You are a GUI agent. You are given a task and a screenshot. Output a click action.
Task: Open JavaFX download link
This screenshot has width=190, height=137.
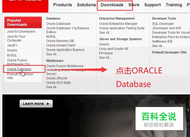click(x=12, y=45)
